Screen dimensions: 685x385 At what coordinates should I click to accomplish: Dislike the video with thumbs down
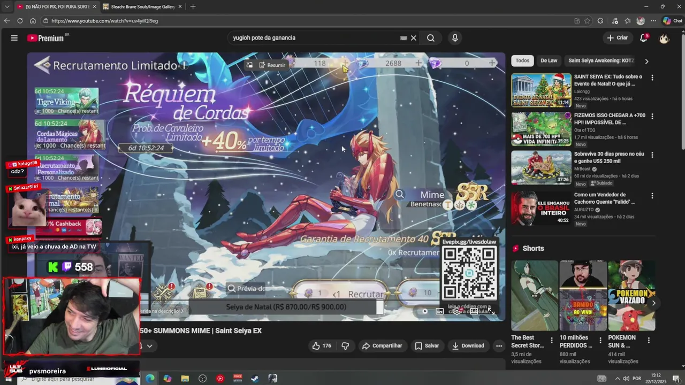point(345,346)
